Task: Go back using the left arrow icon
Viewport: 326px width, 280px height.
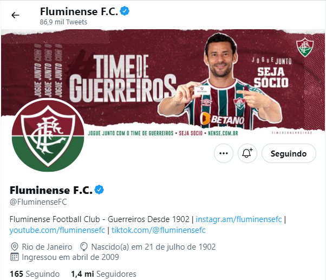Action: tap(15, 15)
